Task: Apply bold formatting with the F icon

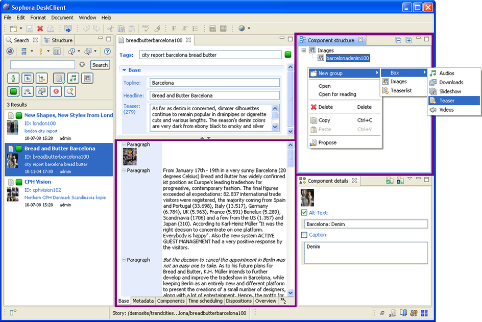Action: click(174, 29)
